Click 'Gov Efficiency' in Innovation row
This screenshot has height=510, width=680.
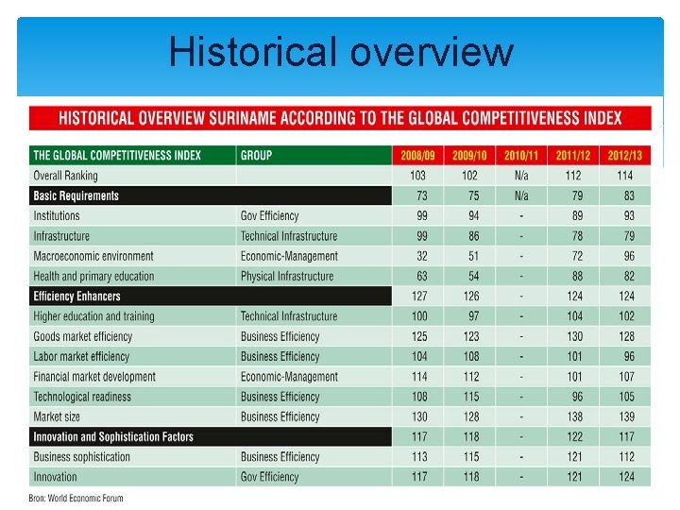[x=269, y=477]
